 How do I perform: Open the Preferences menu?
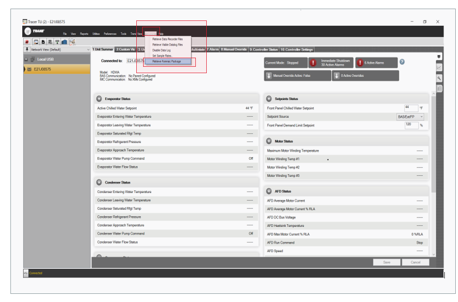pos(110,34)
